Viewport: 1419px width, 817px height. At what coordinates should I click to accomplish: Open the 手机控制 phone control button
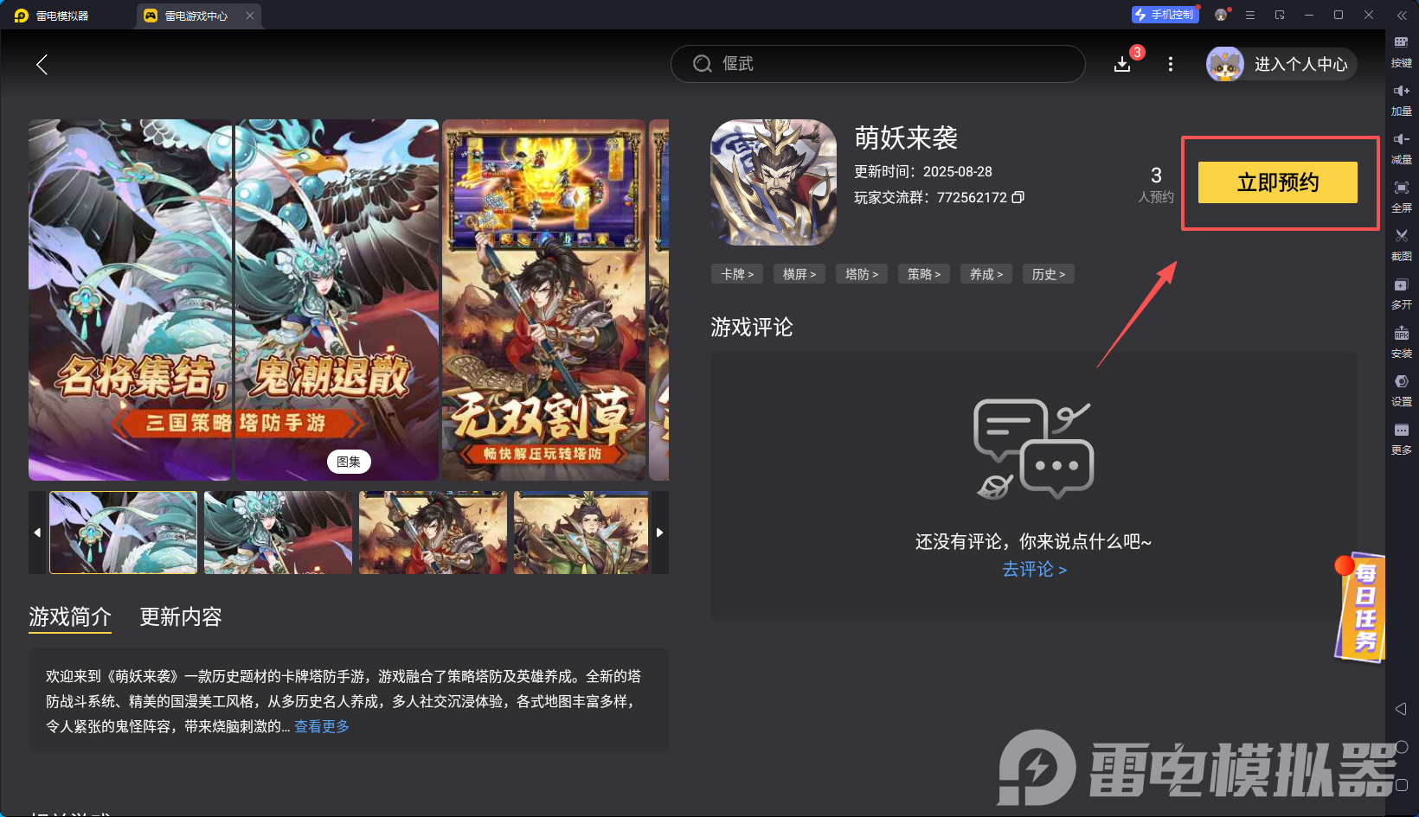point(1165,15)
